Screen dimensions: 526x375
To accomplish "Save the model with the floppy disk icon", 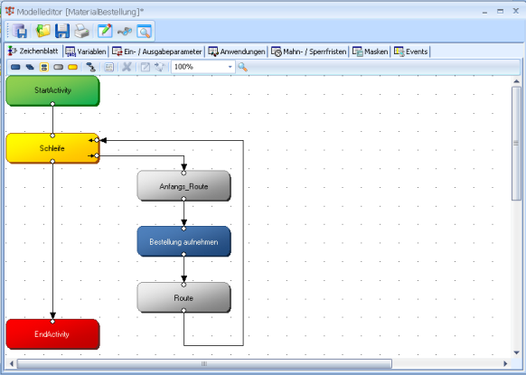I will 62,32.
